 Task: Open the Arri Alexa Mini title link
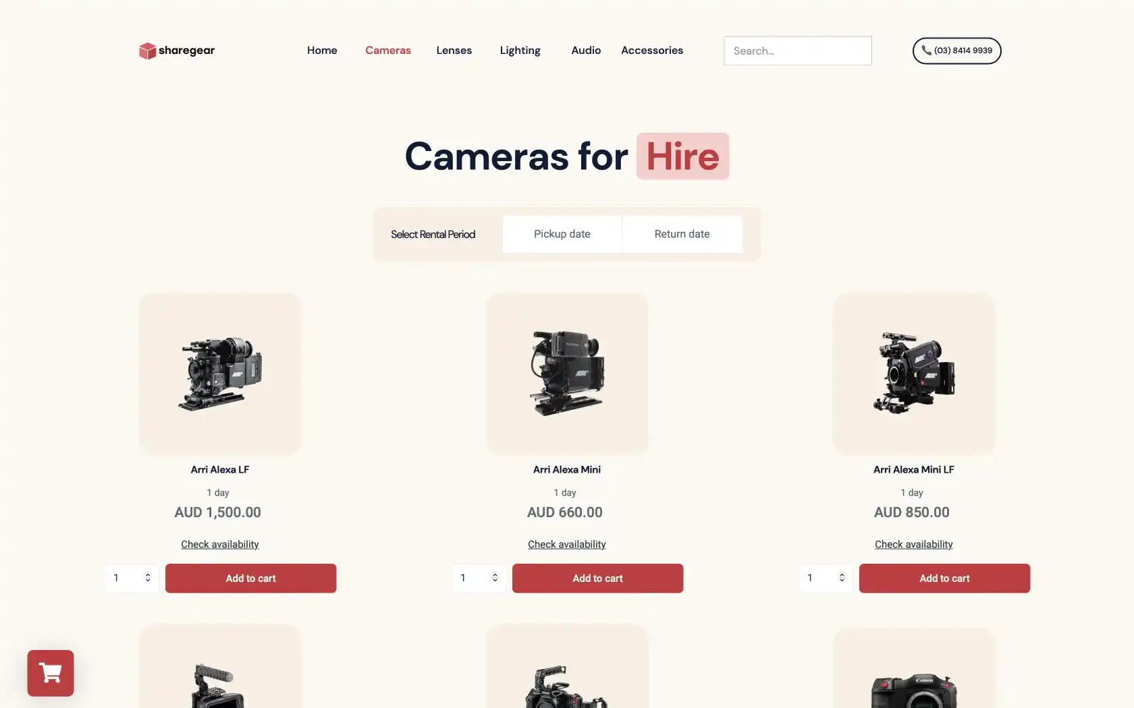pyautogui.click(x=567, y=469)
